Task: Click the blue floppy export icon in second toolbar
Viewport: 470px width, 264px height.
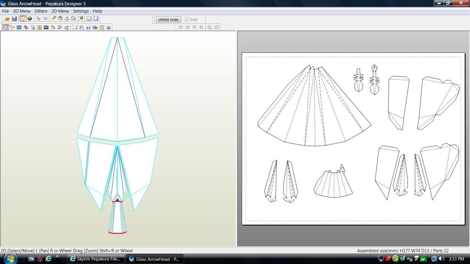Action: (95, 27)
